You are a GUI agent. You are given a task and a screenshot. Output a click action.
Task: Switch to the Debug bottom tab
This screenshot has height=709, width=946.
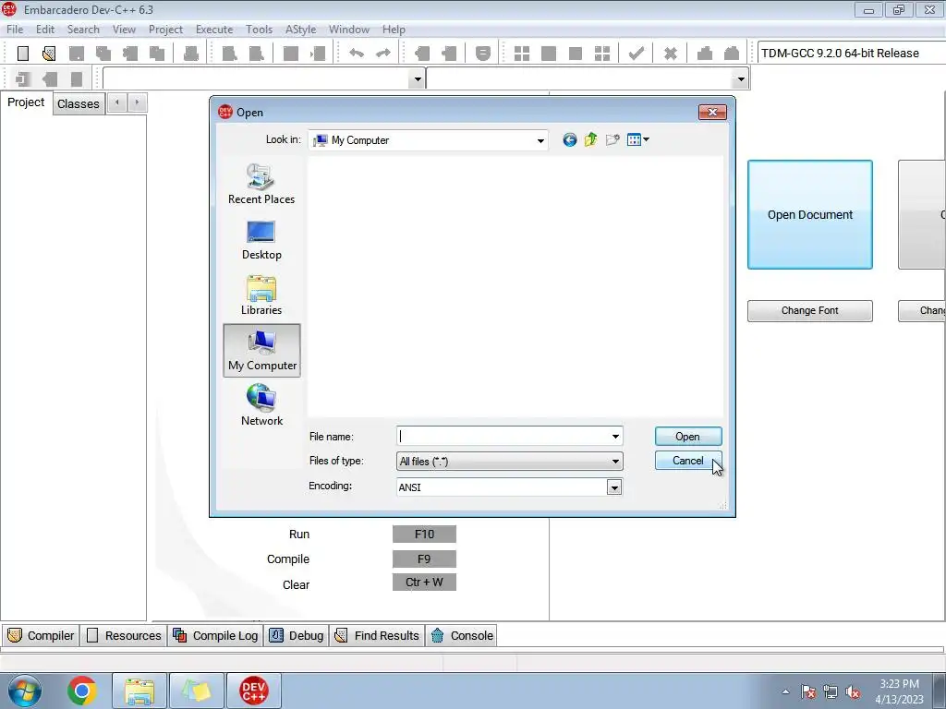[297, 635]
